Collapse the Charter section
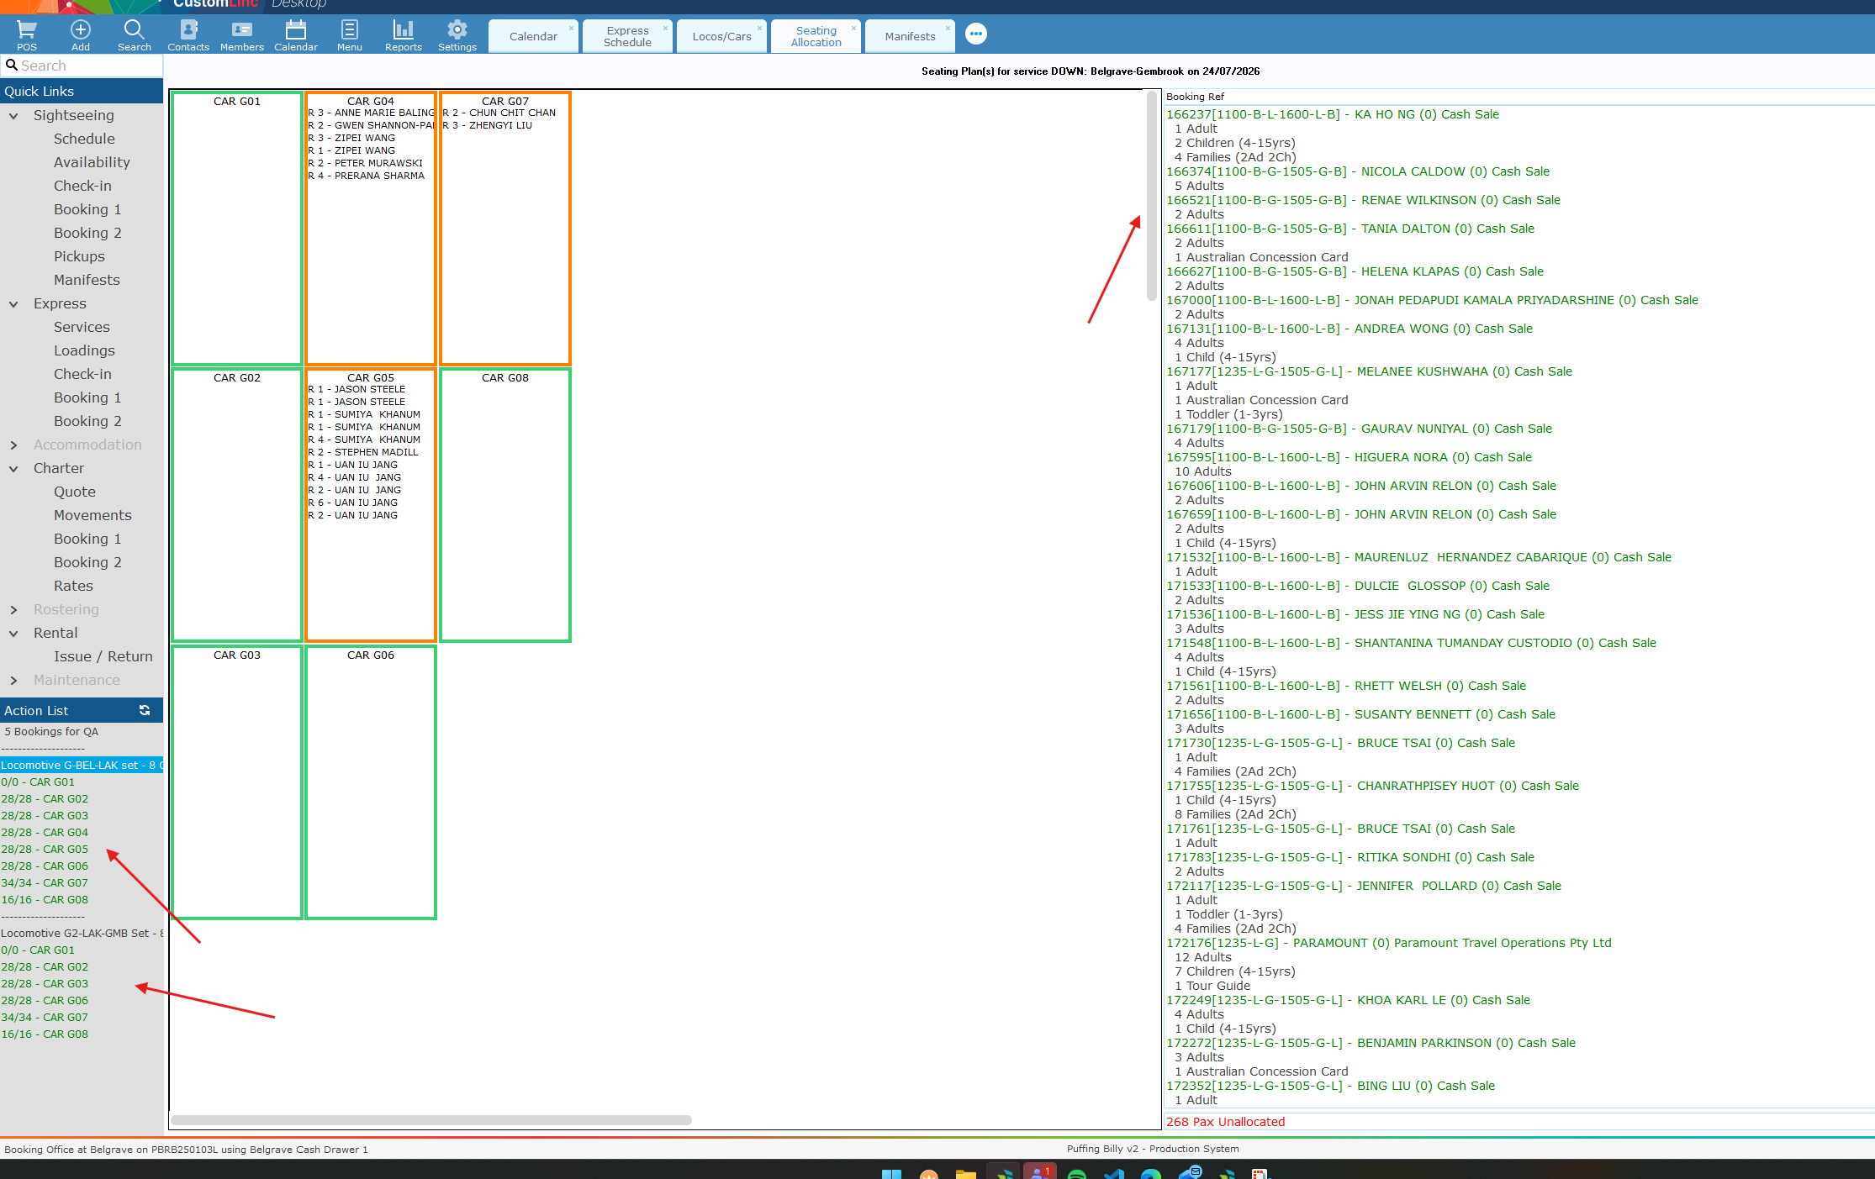The height and width of the screenshot is (1179, 1875). click(x=13, y=469)
